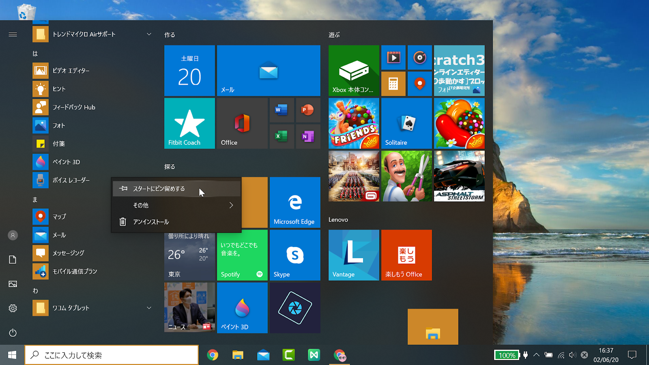Open the notification action center
The height and width of the screenshot is (365, 649).
pos(632,355)
